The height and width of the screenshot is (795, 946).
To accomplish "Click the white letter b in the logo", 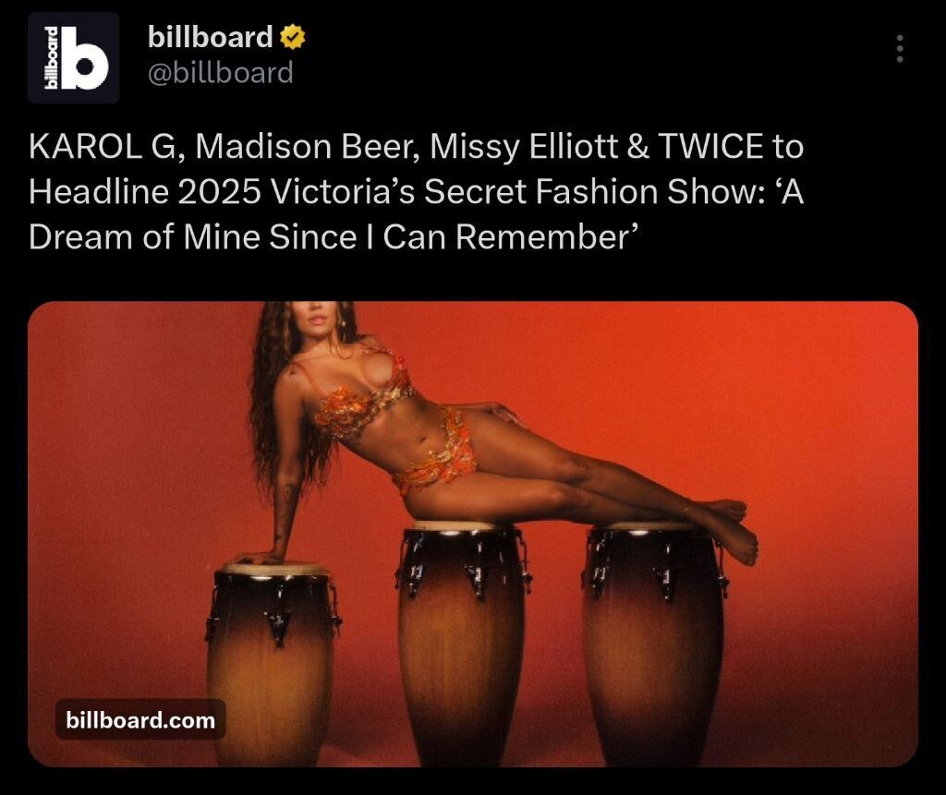I will pos(86,58).
